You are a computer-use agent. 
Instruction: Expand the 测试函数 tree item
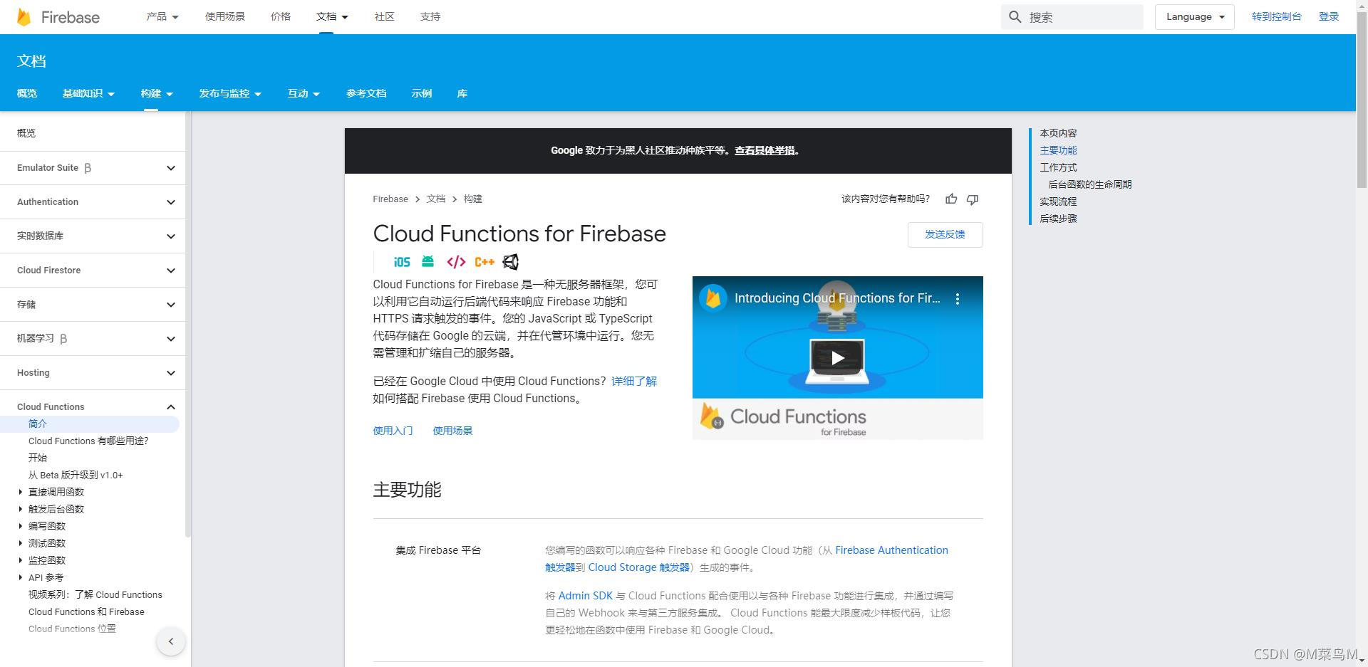click(20, 543)
